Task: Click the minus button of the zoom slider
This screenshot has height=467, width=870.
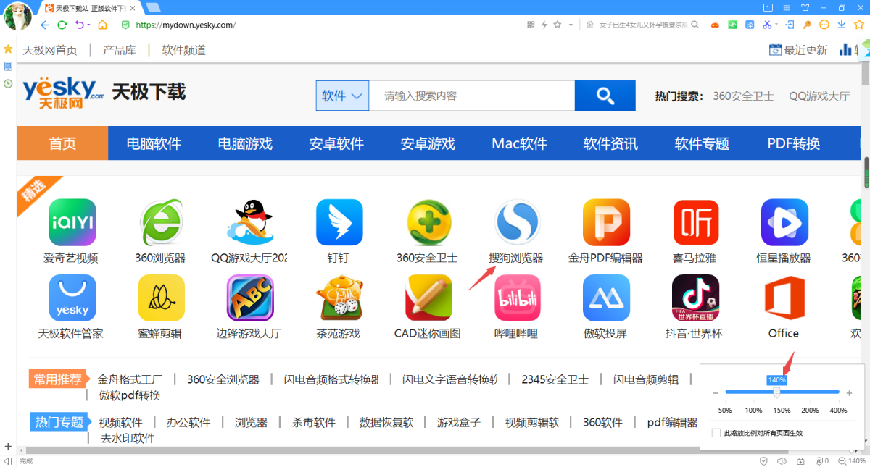Action: [716, 392]
